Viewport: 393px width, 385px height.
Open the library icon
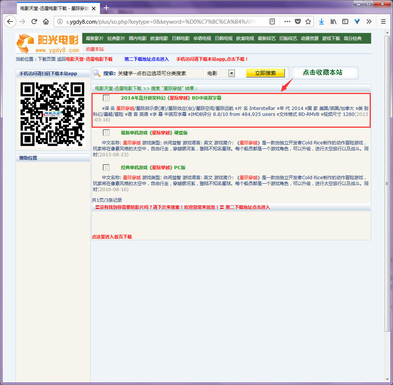point(333,22)
